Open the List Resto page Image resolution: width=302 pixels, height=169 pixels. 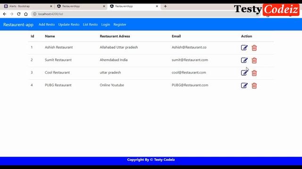[90, 24]
